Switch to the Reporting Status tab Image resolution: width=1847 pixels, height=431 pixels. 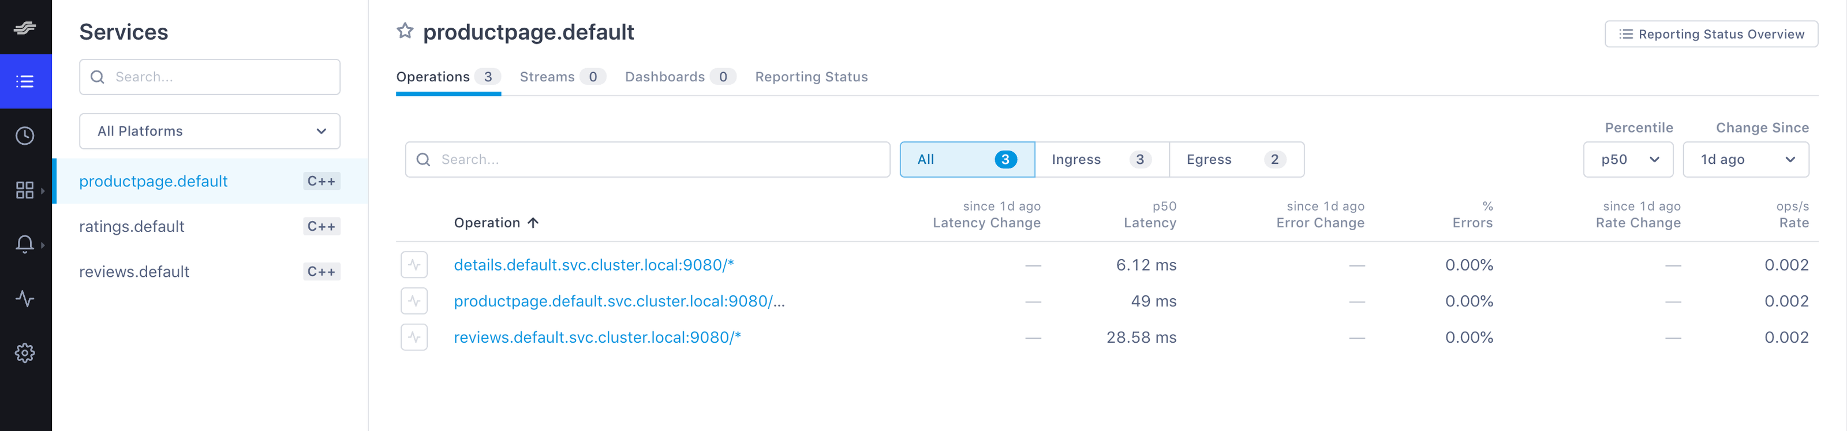point(811,77)
